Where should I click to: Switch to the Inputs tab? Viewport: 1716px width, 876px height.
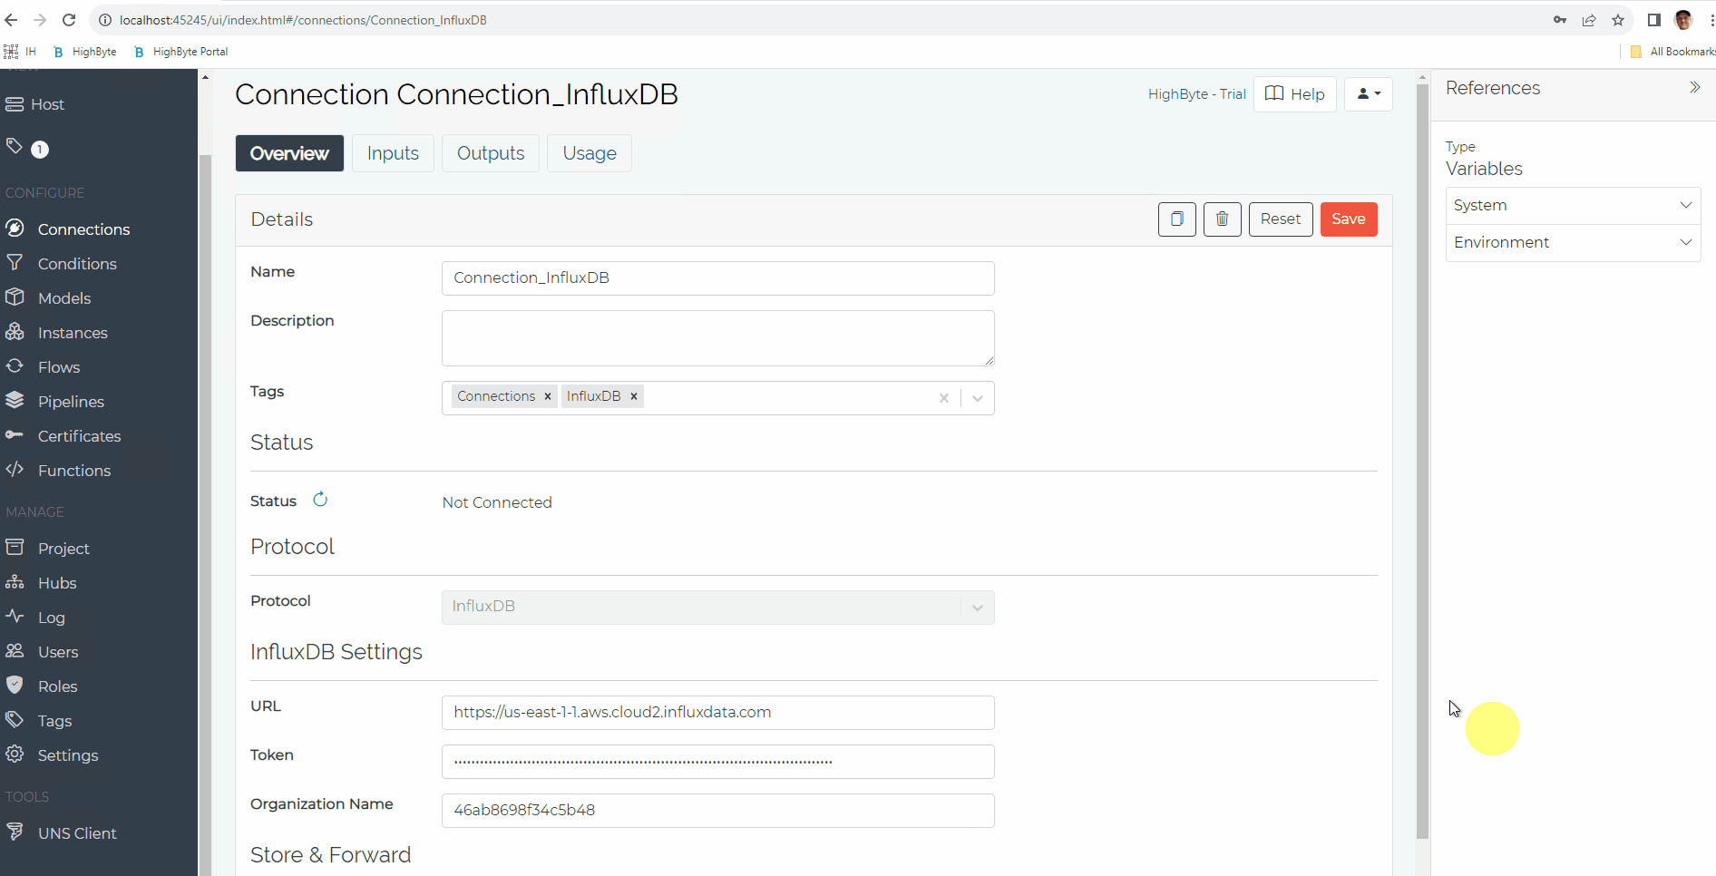(x=393, y=152)
